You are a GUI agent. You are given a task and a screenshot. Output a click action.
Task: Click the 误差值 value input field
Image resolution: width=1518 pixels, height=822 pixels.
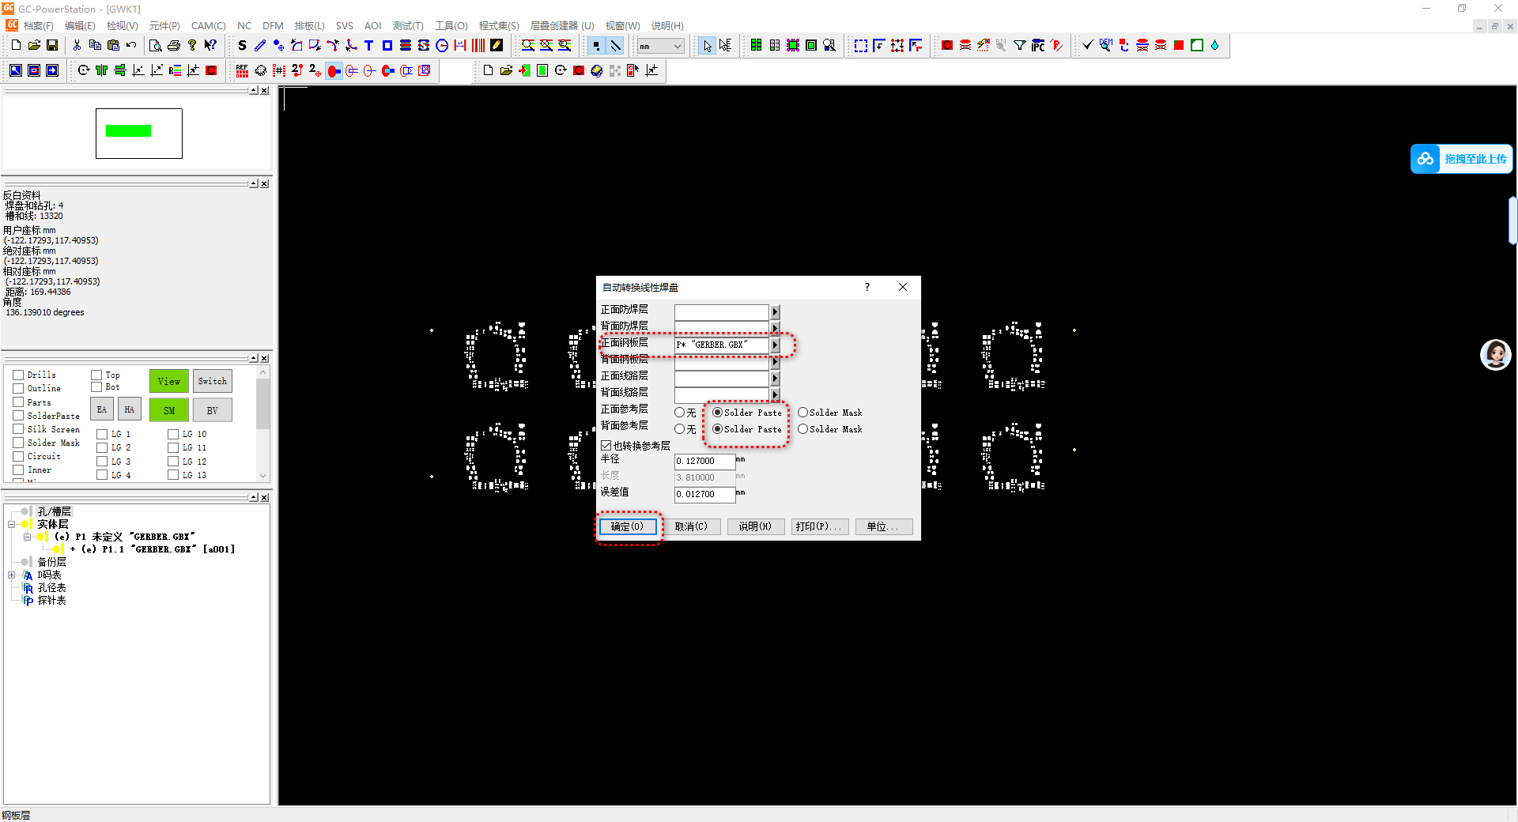[704, 494]
